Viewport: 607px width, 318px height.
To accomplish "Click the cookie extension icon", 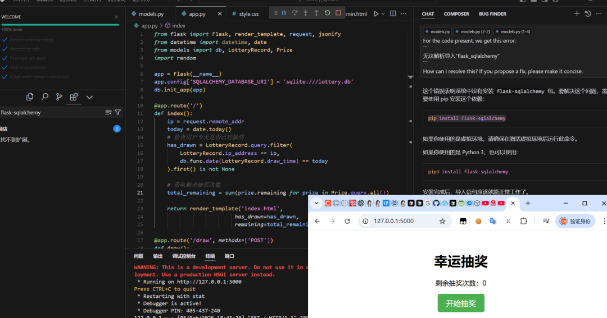I will pos(478,221).
